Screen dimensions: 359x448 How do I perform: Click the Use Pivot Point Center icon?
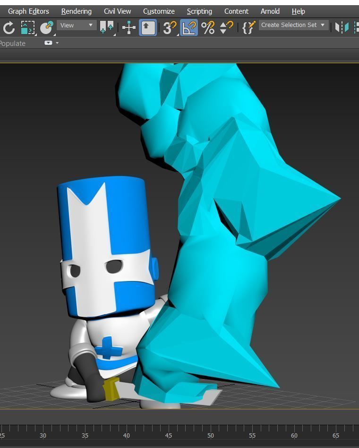[106, 28]
